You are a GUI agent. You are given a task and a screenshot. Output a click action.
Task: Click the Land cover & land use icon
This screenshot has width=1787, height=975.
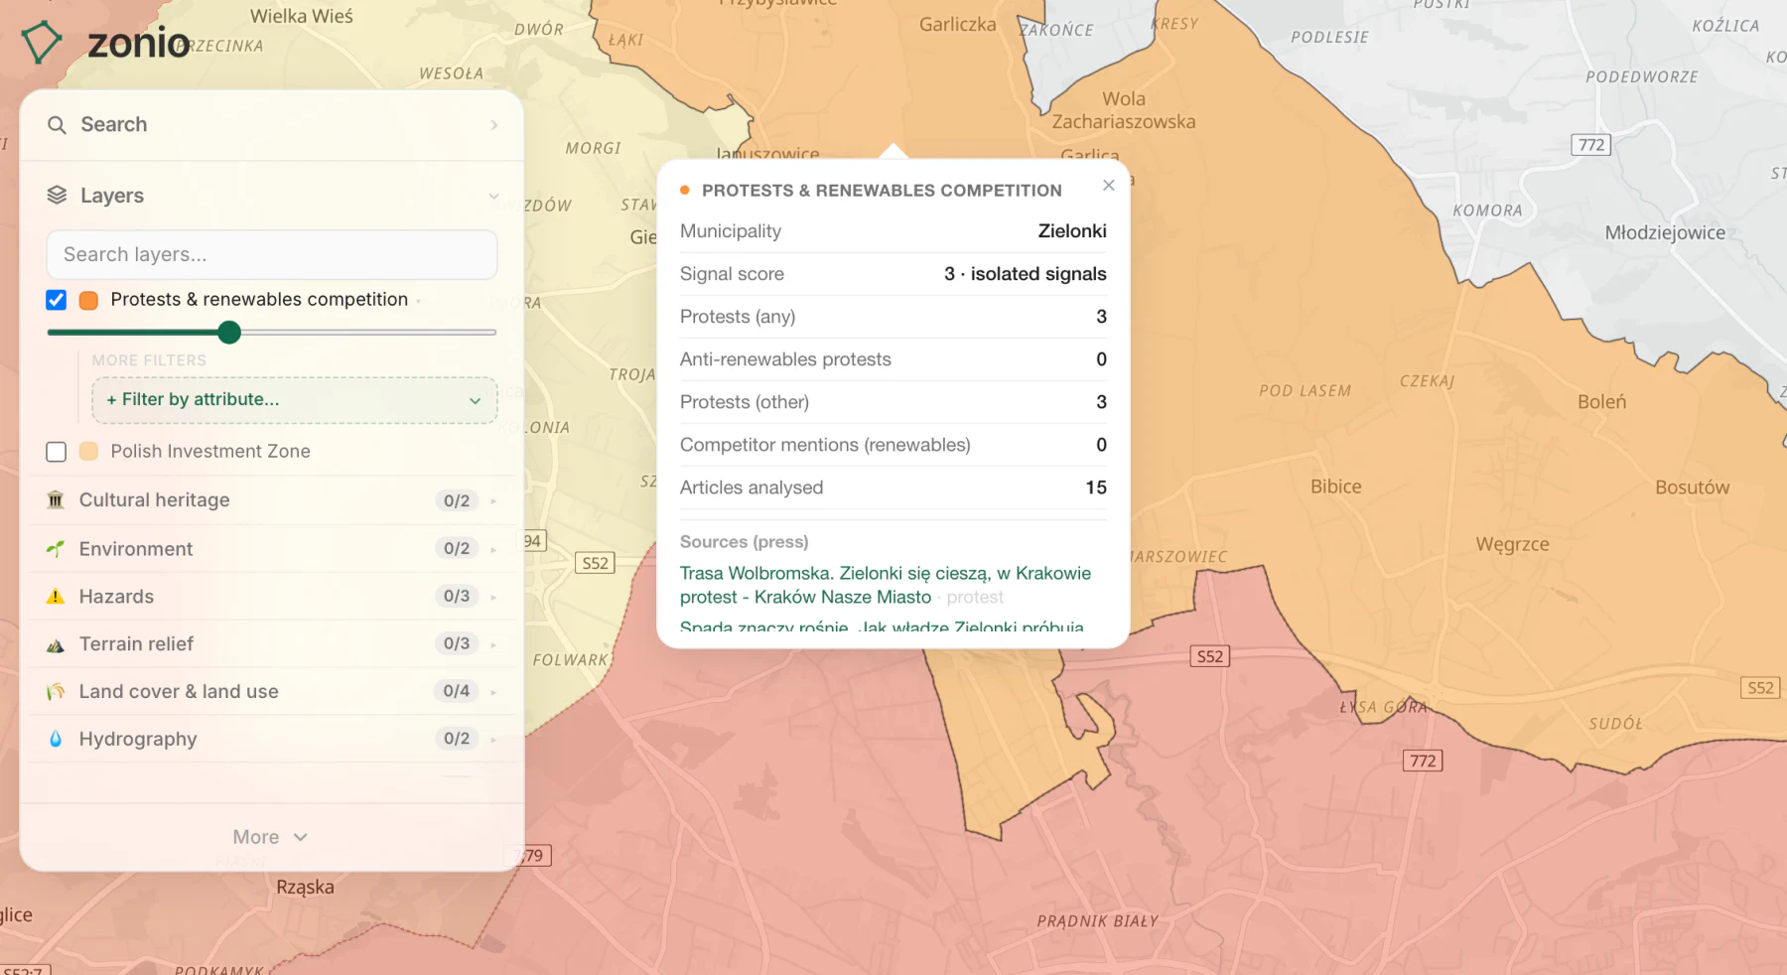56,692
